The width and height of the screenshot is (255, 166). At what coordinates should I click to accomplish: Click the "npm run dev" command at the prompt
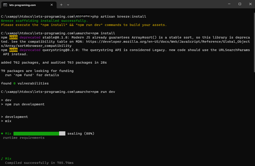click(104, 92)
